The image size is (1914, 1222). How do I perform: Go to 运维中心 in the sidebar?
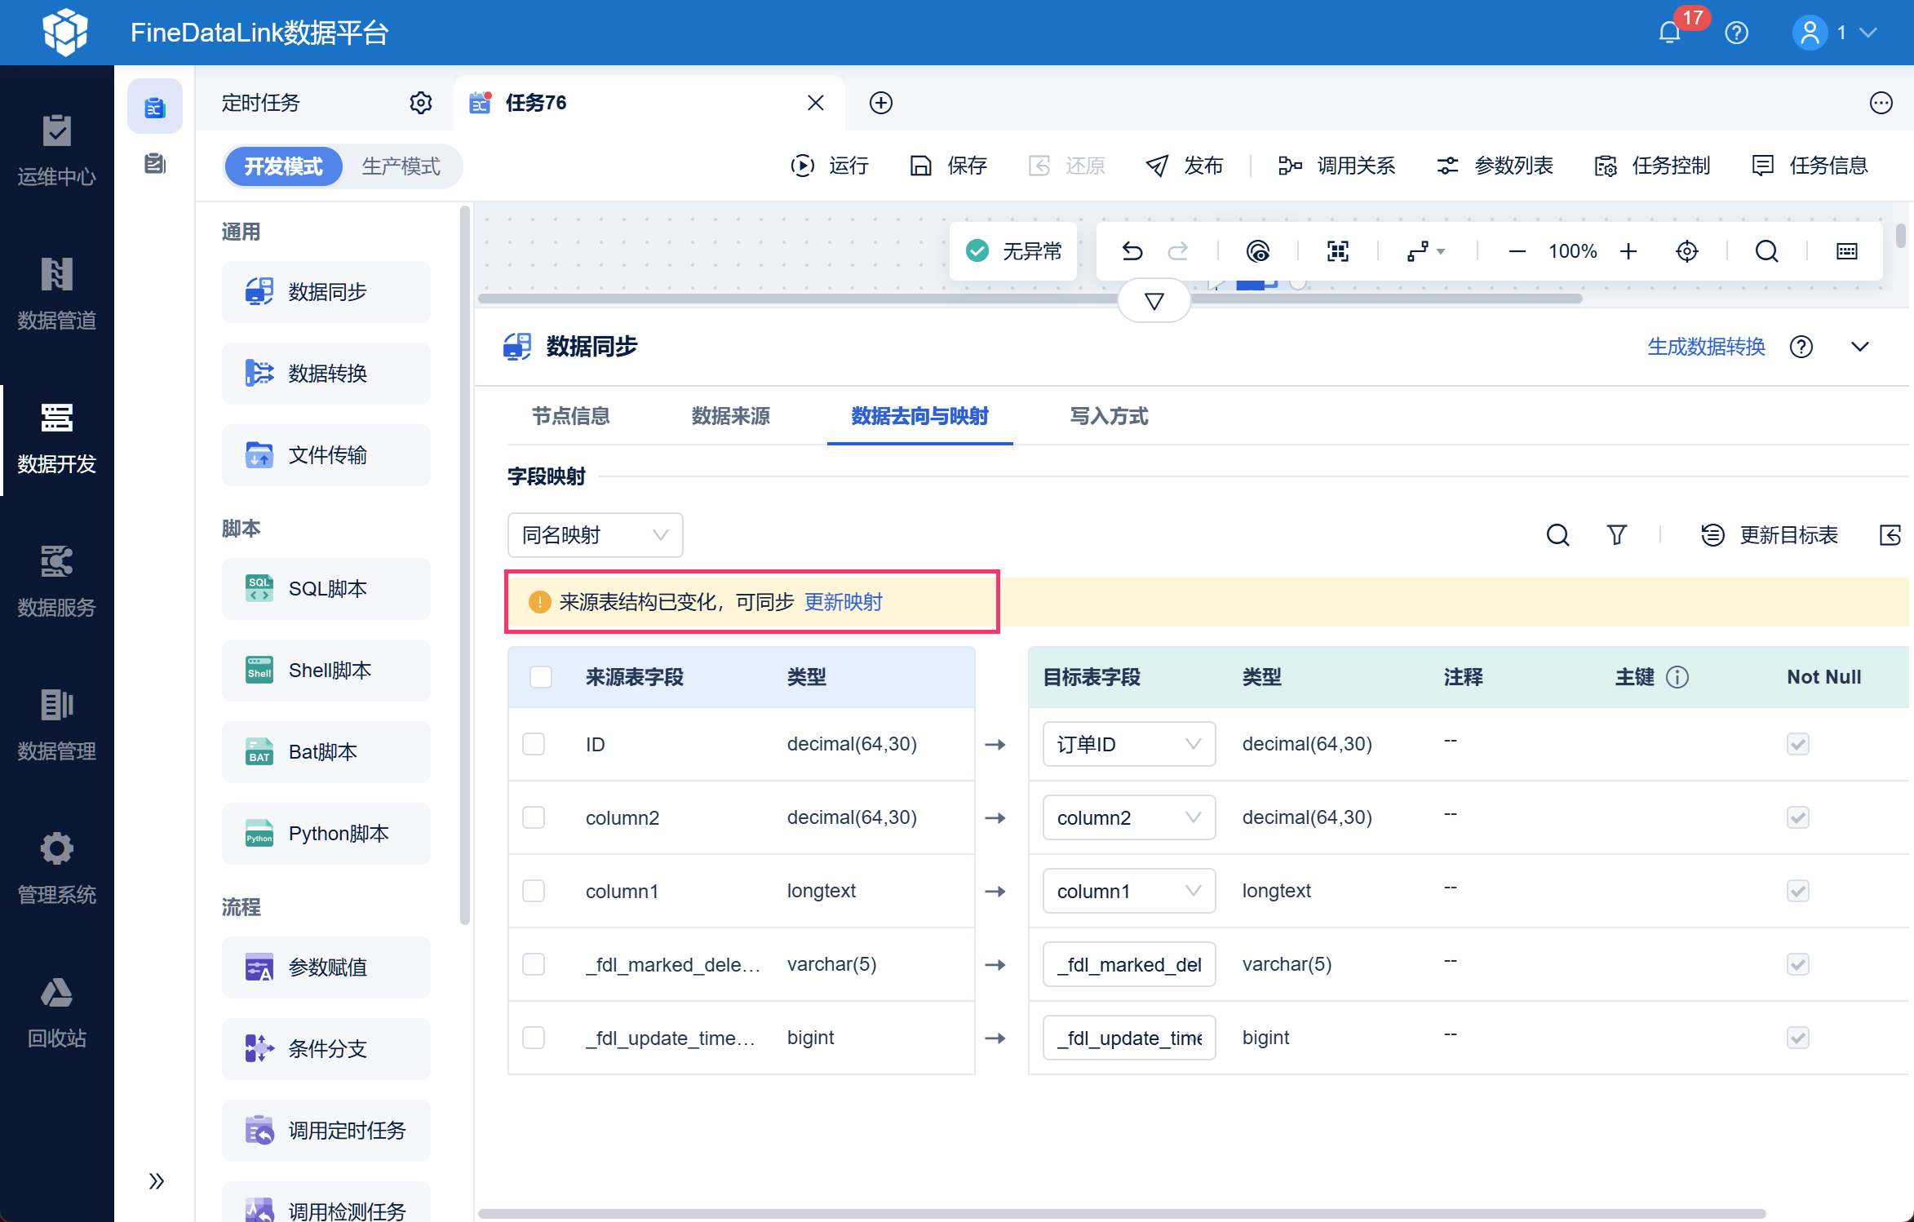[57, 151]
